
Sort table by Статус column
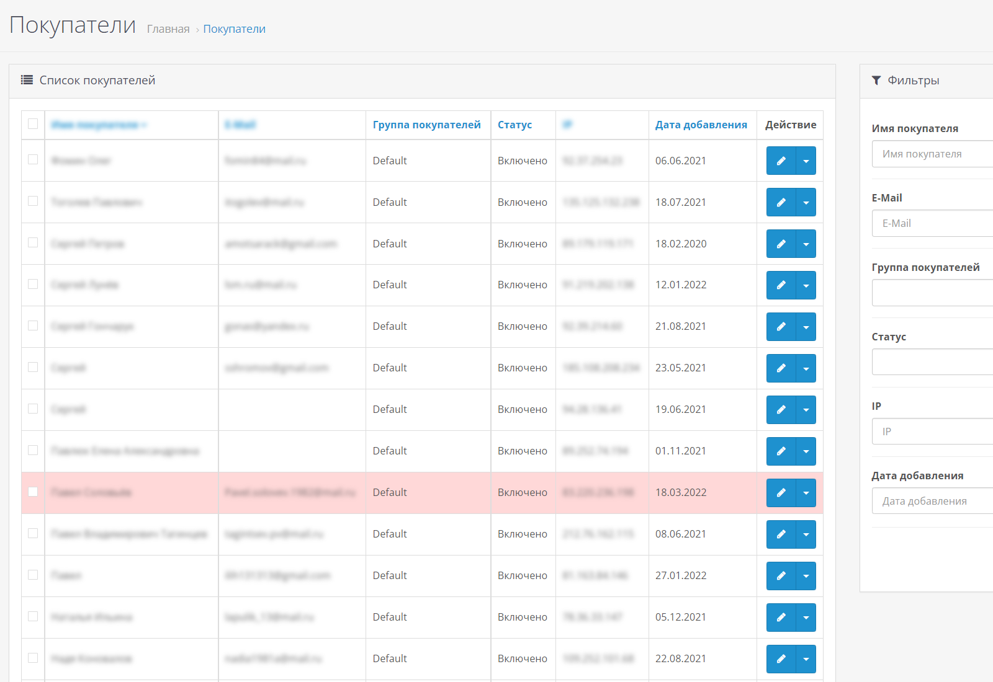(x=515, y=125)
